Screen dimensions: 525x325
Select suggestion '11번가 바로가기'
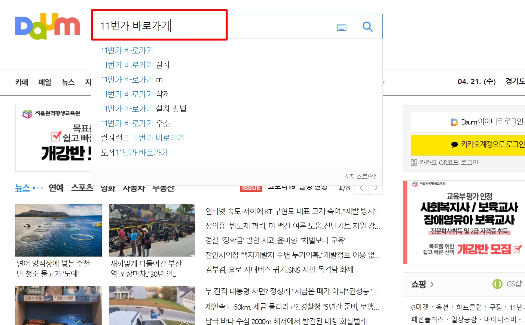tap(127, 50)
